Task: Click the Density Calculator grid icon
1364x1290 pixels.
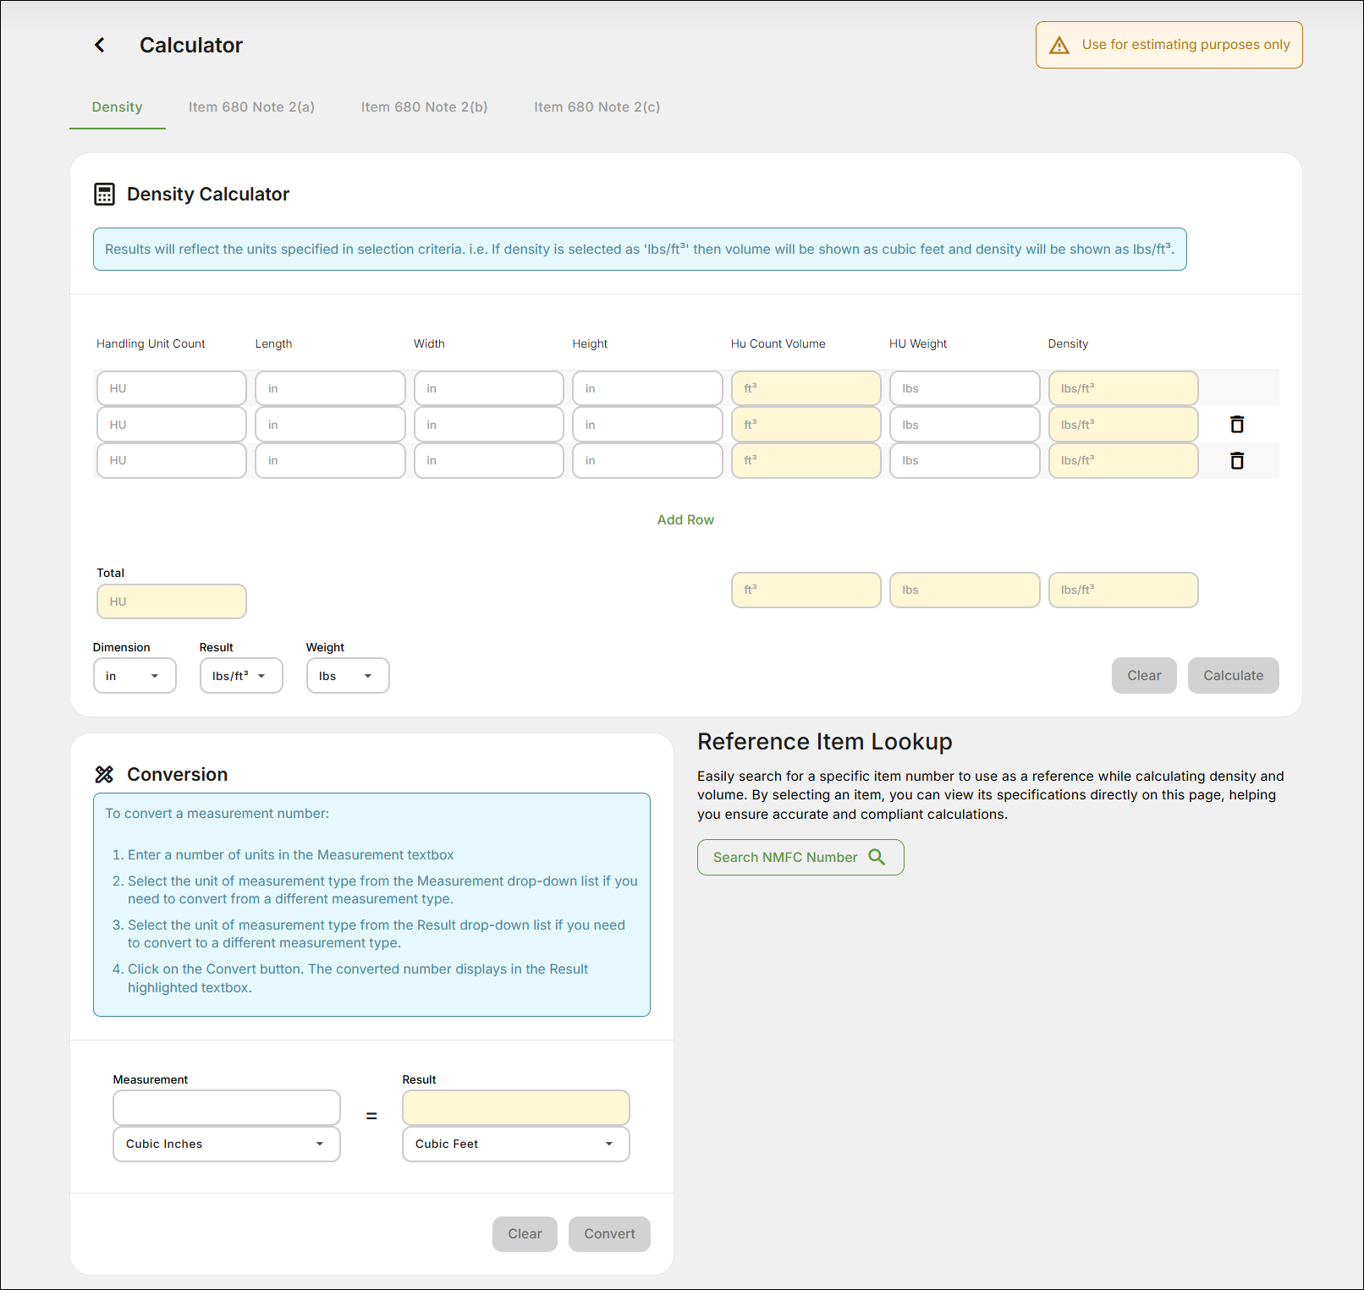Action: pyautogui.click(x=104, y=195)
